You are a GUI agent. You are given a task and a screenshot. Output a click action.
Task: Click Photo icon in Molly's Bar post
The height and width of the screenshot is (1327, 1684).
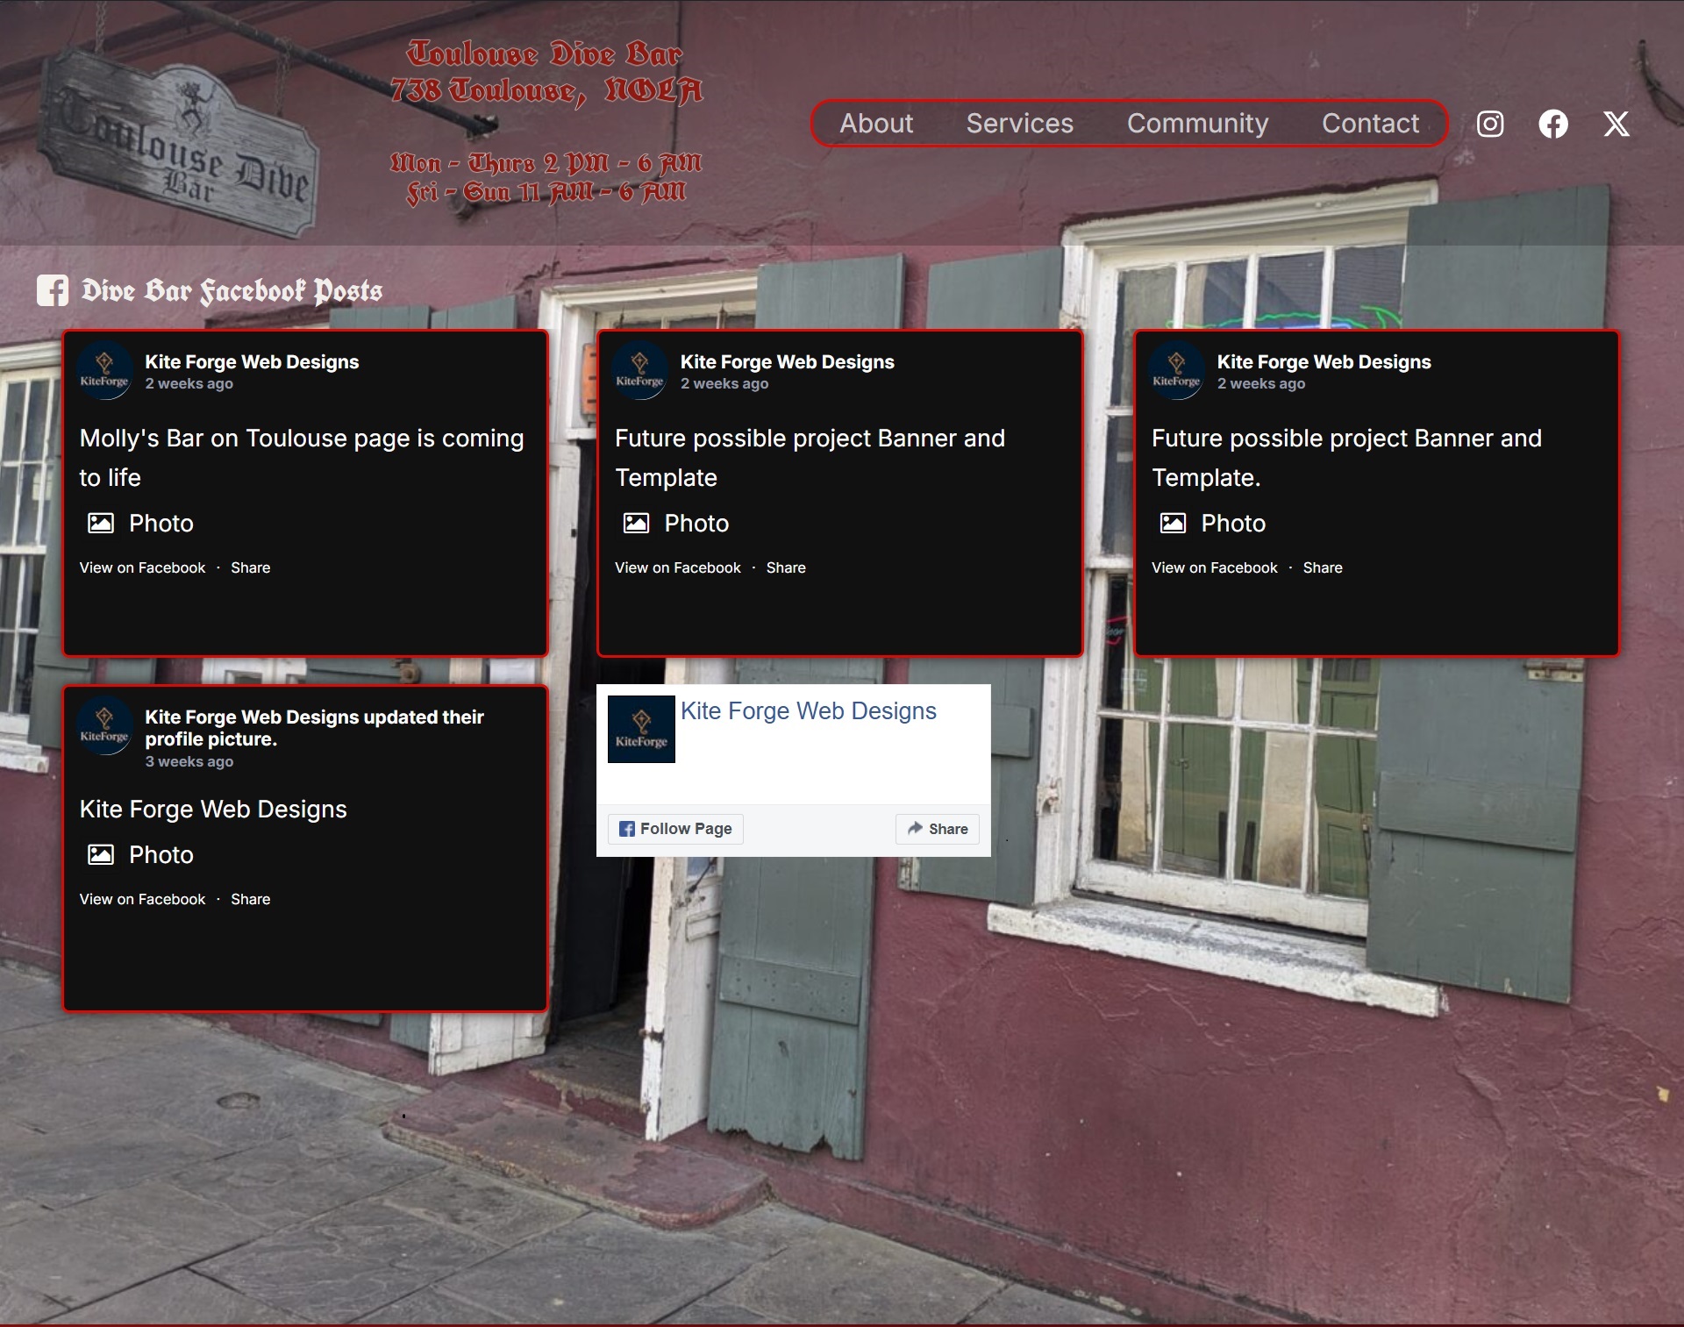[x=101, y=524]
